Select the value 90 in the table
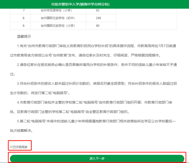The height and width of the screenshot is (163, 189). tap(98, 26)
